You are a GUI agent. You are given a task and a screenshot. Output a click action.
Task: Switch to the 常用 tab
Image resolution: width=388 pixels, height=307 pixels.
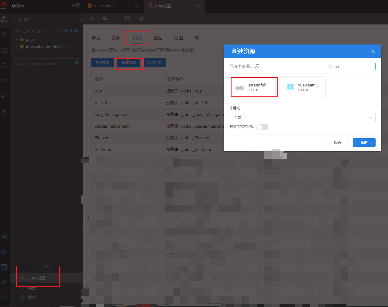(x=96, y=38)
